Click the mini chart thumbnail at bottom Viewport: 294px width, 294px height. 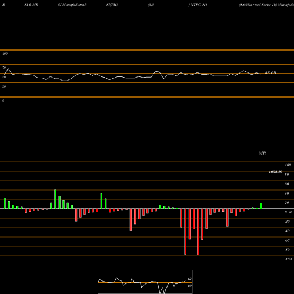pyautogui.click(x=145, y=282)
